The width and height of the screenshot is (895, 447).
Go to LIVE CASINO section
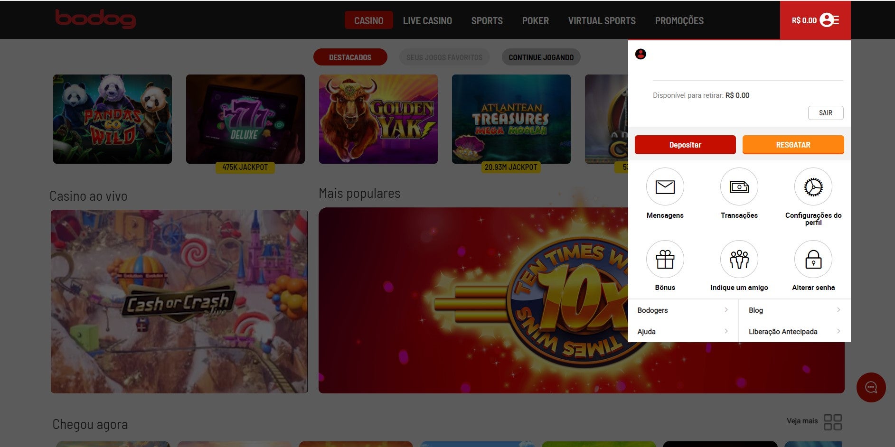[x=427, y=20]
